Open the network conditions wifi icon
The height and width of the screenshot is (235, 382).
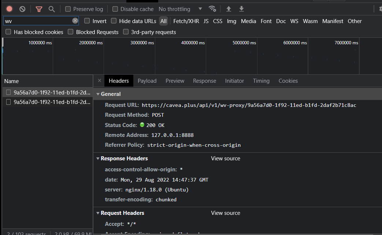pos(212,9)
